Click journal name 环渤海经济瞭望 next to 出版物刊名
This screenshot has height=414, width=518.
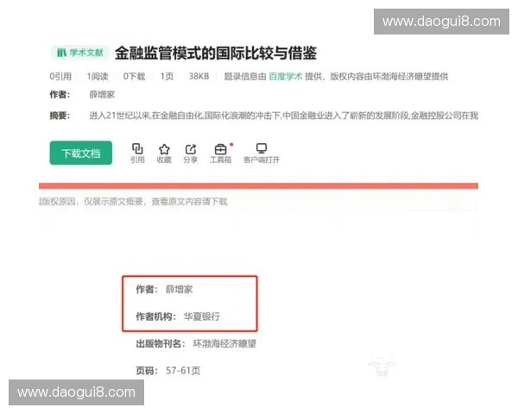tap(224, 343)
